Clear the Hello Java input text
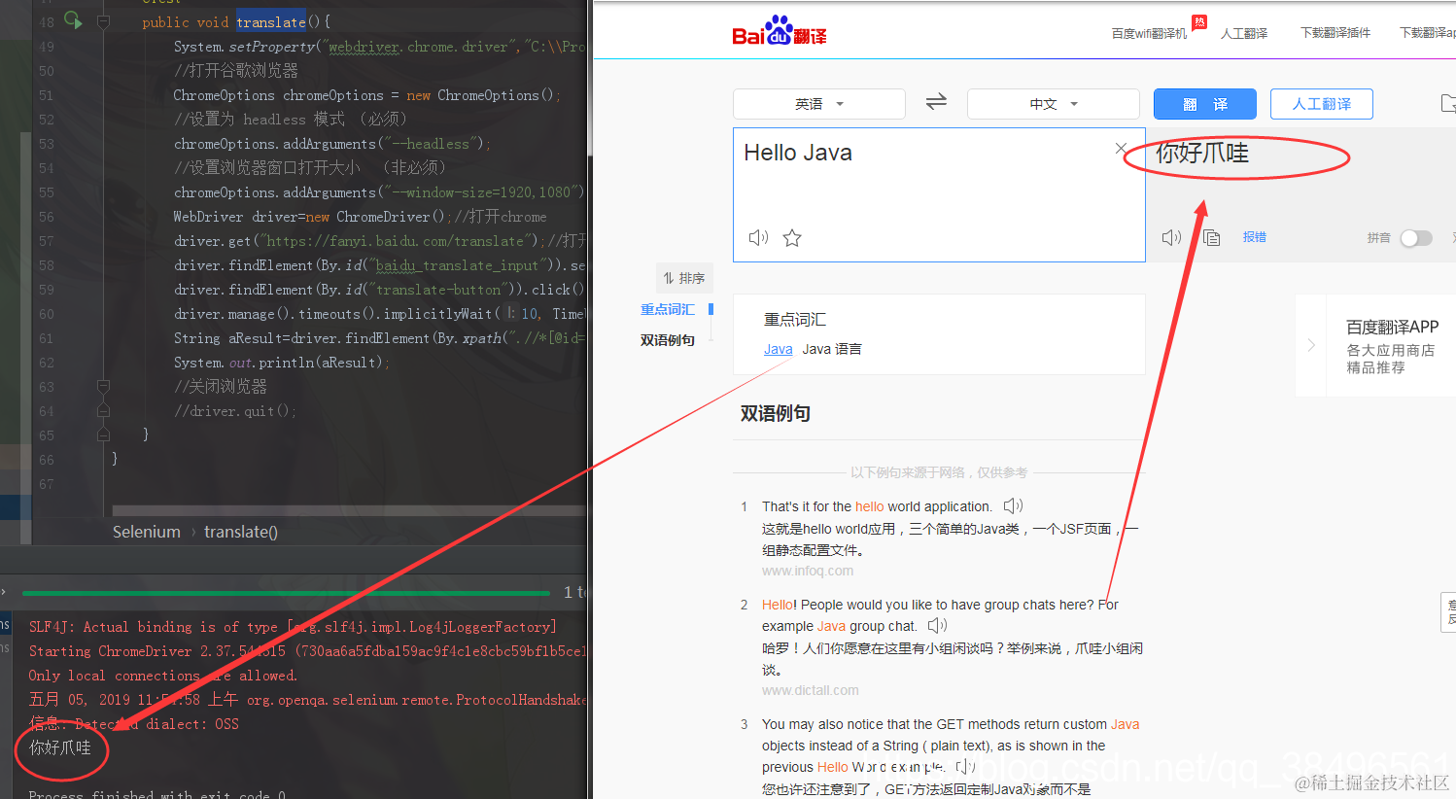The height and width of the screenshot is (799, 1456). (x=1121, y=149)
